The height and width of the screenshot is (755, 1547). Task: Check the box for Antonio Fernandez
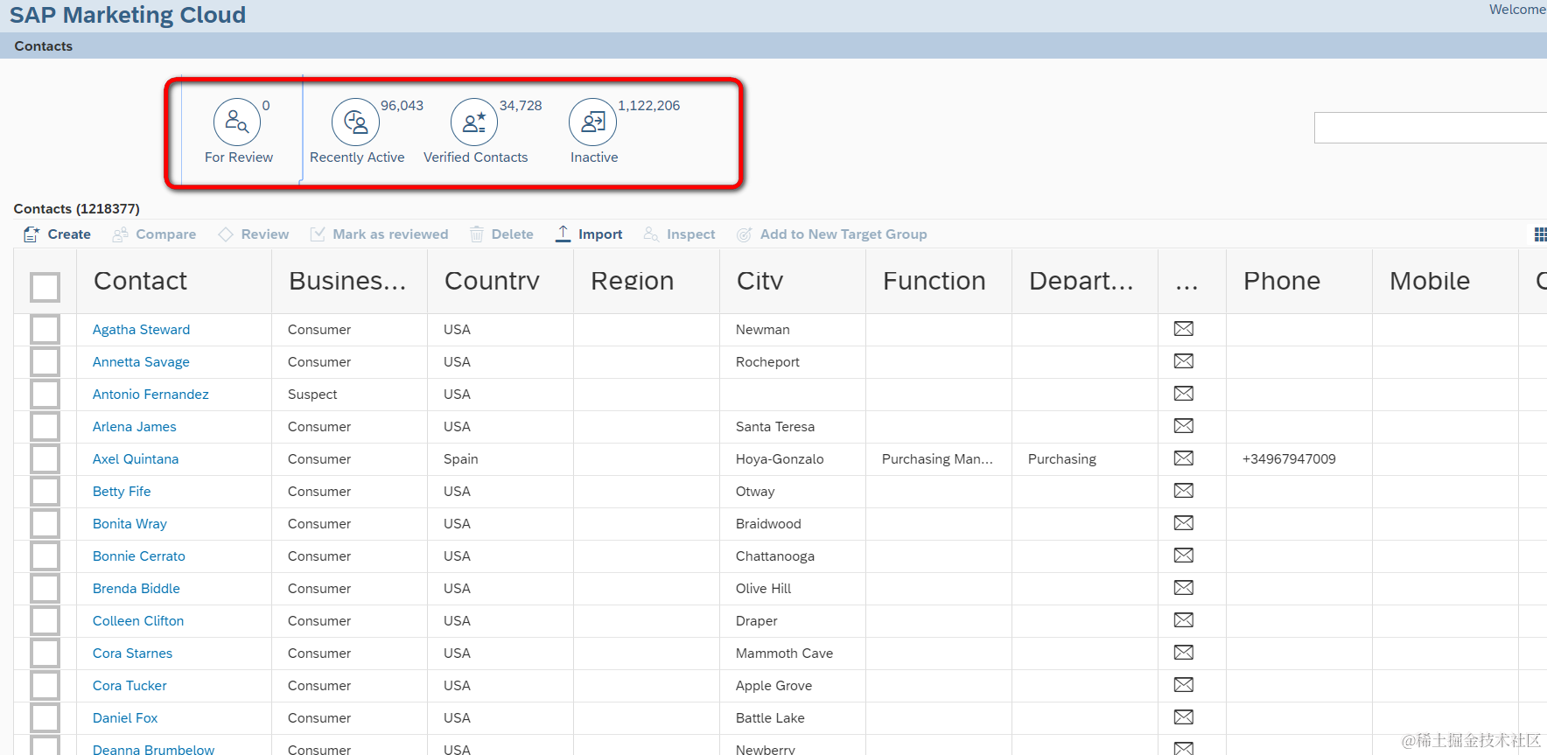click(x=45, y=395)
